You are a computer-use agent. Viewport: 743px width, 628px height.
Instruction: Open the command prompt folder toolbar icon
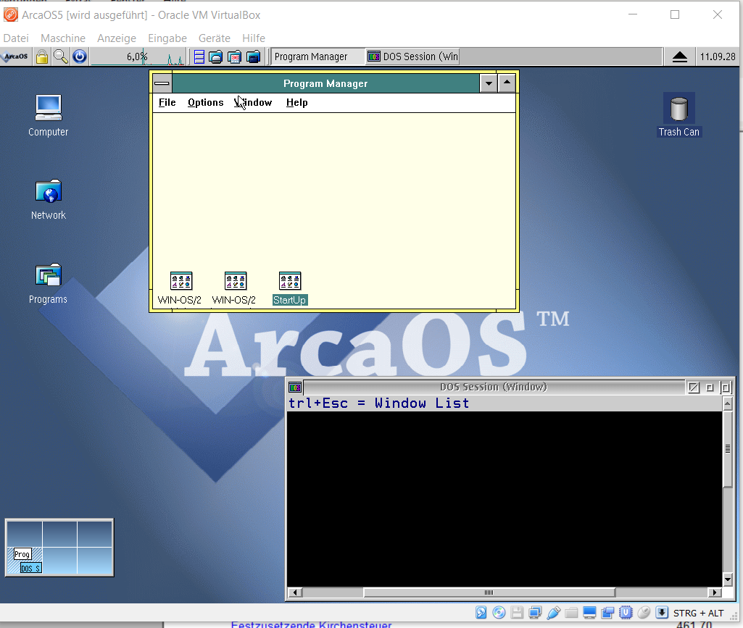pos(254,56)
